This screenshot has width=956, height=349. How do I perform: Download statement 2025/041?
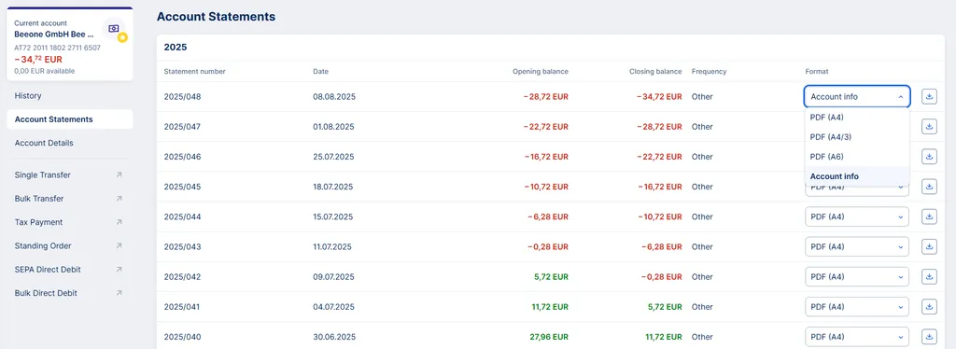pyautogui.click(x=929, y=306)
